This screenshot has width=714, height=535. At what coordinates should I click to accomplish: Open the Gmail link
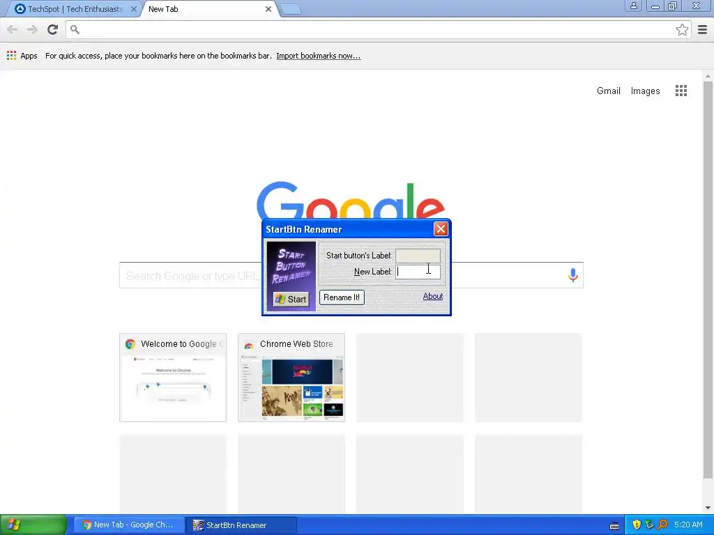tap(608, 91)
